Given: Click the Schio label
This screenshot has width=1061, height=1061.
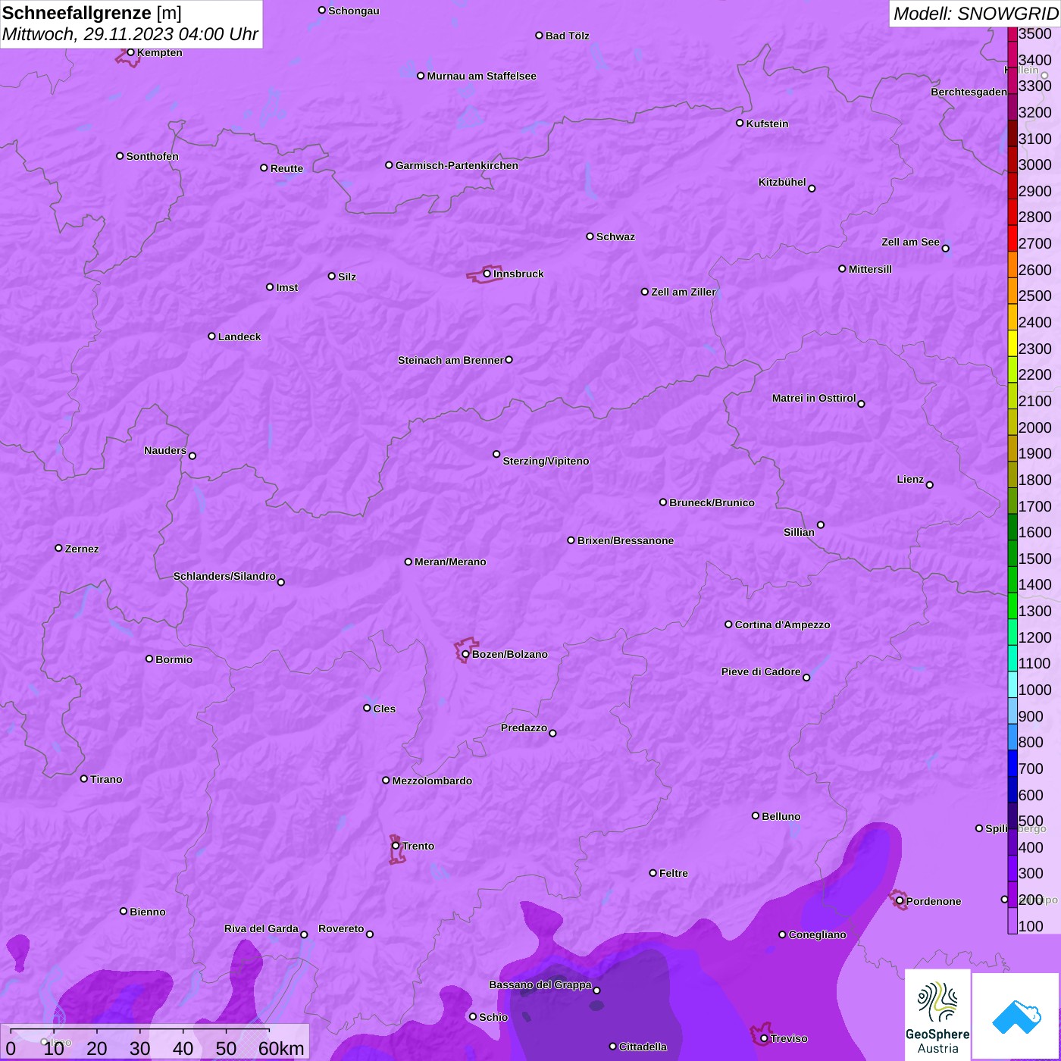Looking at the screenshot, I should click(493, 1017).
